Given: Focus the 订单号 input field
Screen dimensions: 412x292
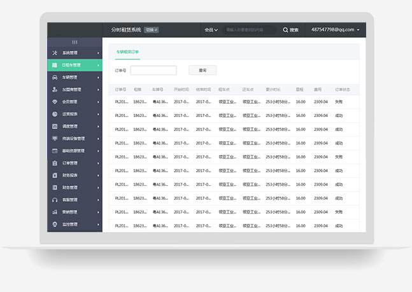Looking at the screenshot, I should pos(153,71).
